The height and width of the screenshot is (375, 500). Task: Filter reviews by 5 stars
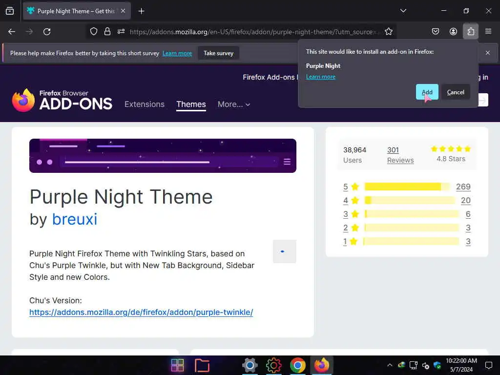[x=351, y=187]
